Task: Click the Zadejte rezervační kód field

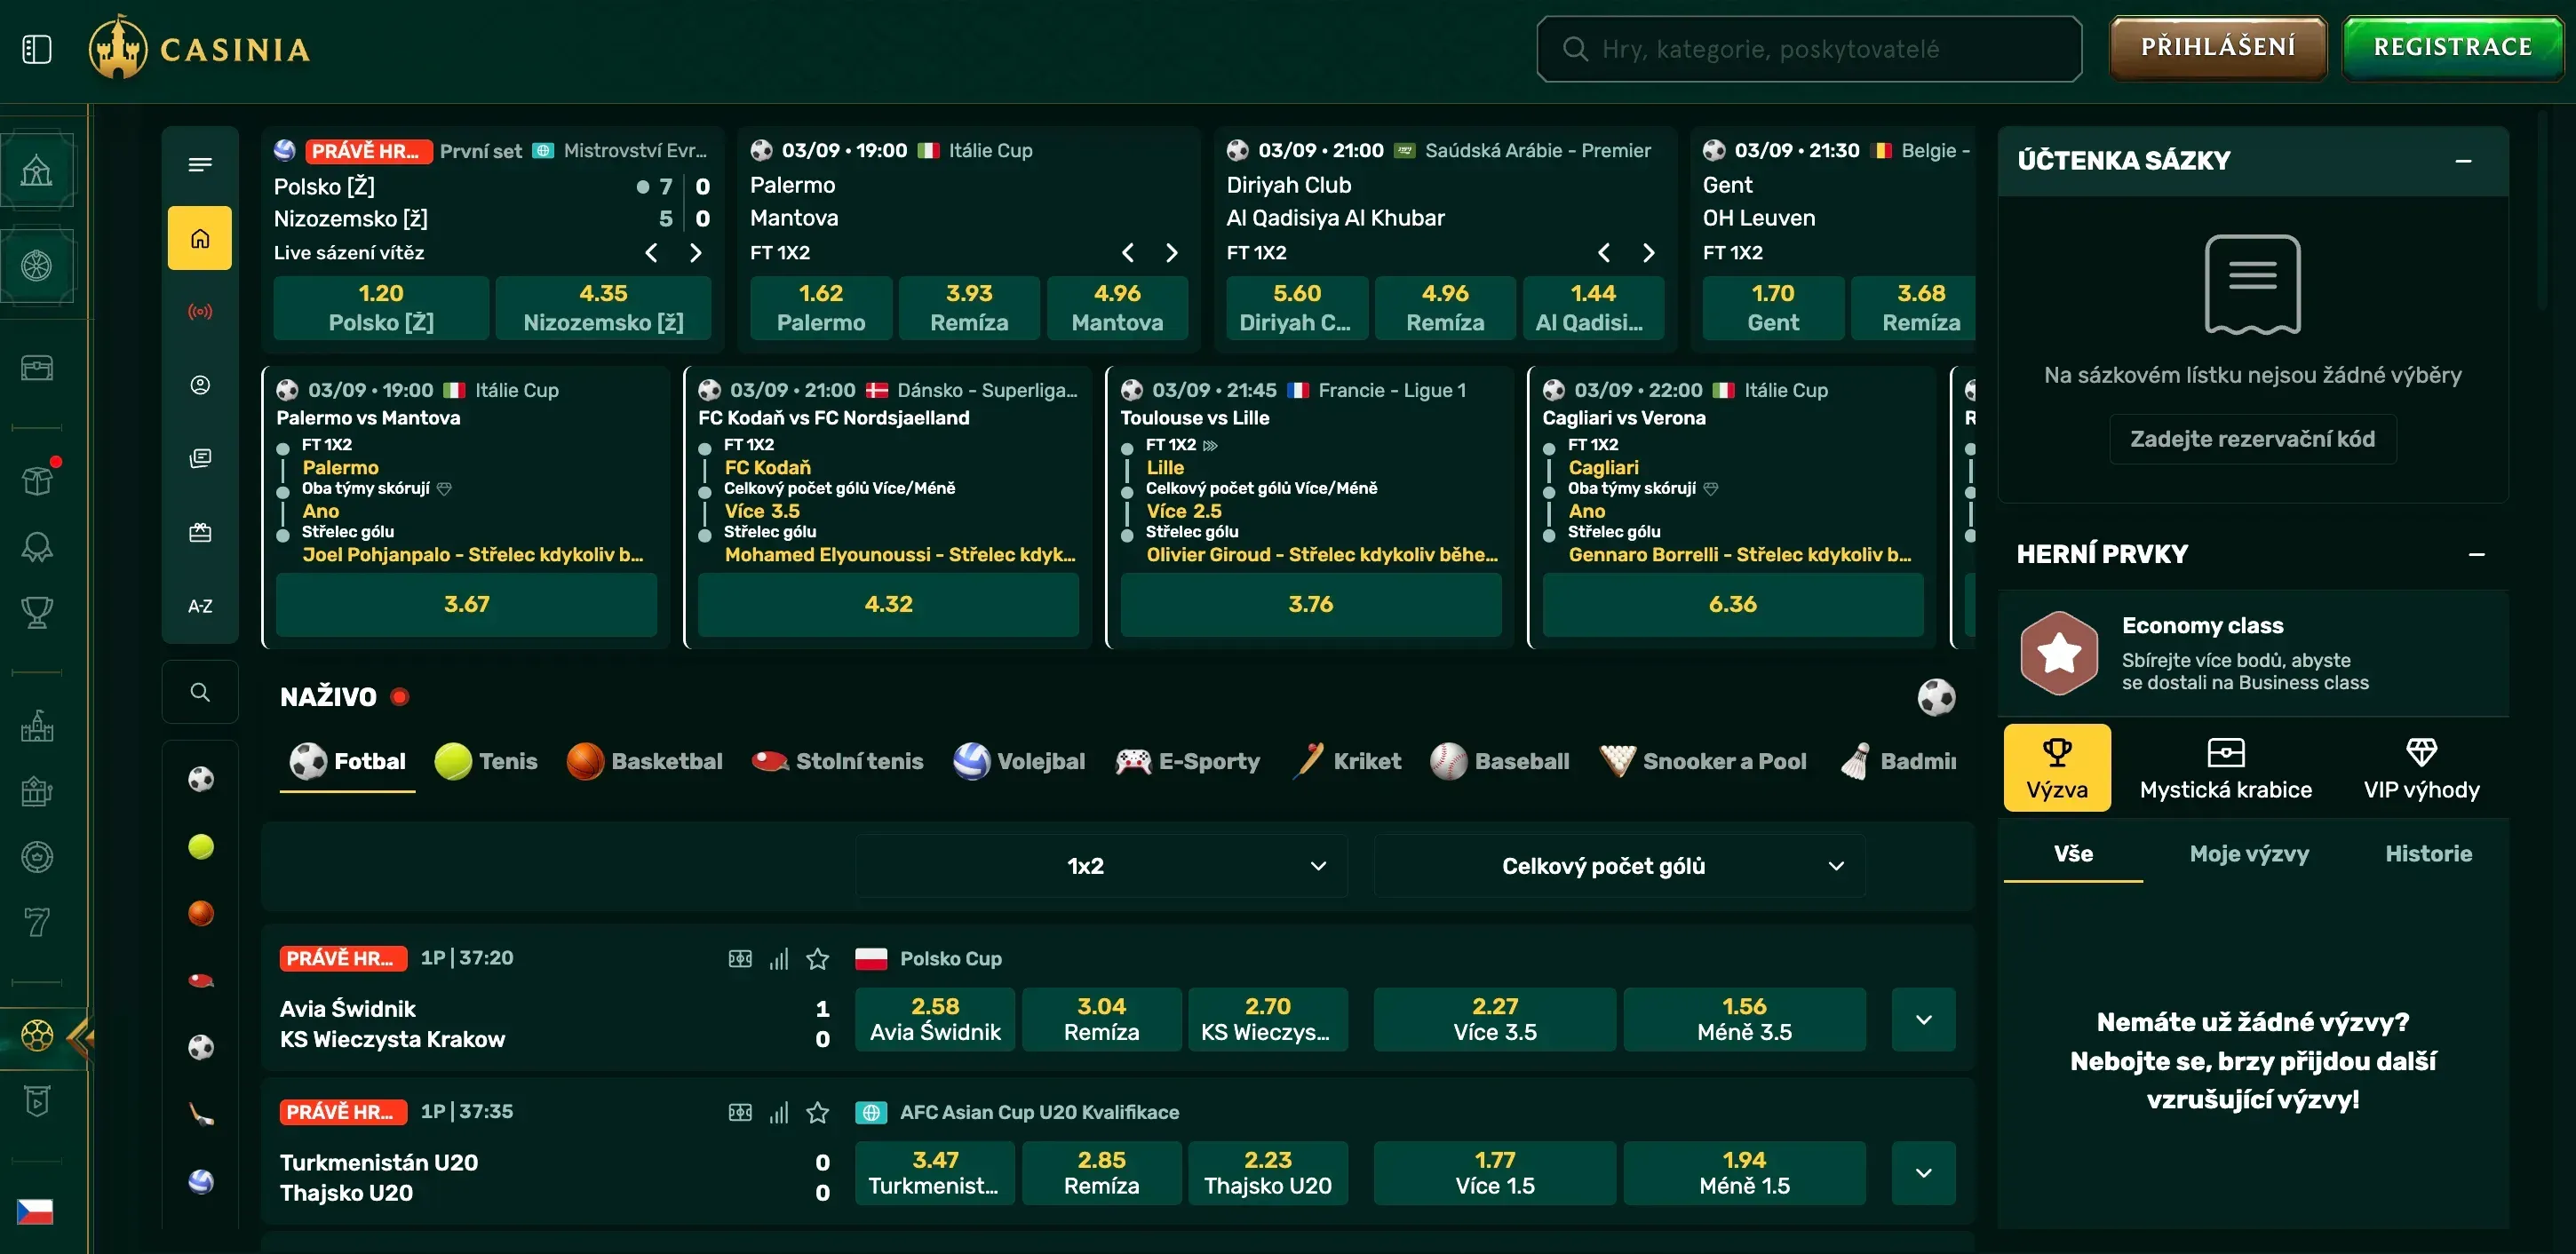Action: click(2252, 439)
